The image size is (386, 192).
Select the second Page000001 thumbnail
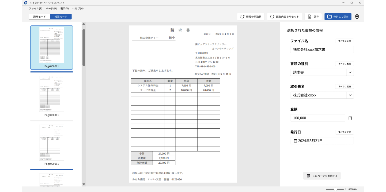(51, 93)
